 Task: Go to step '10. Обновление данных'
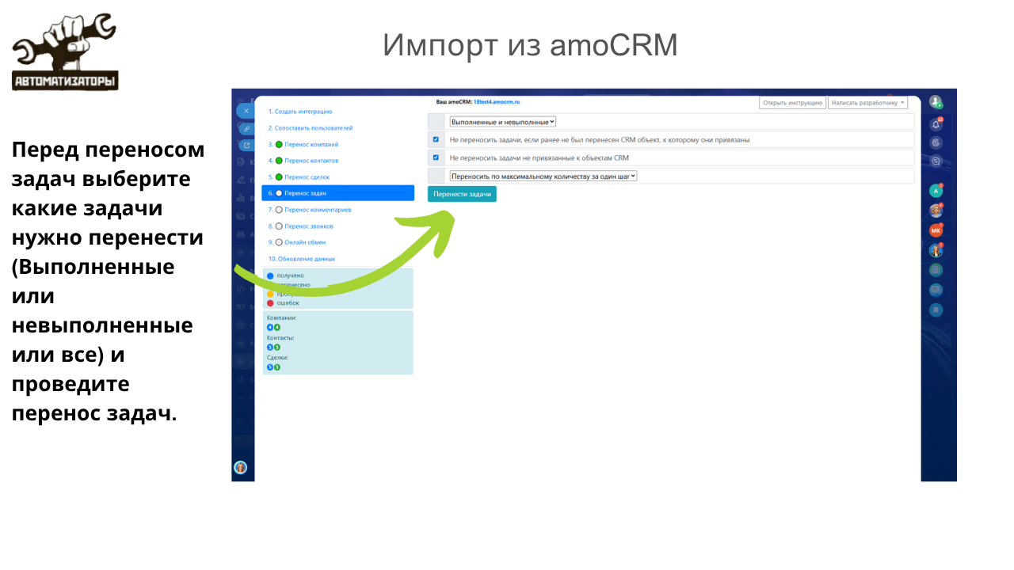[301, 259]
